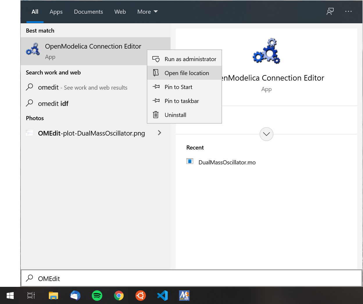The width and height of the screenshot is (363, 304).
Task: Open the More filter dropdown
Action: pos(147,12)
